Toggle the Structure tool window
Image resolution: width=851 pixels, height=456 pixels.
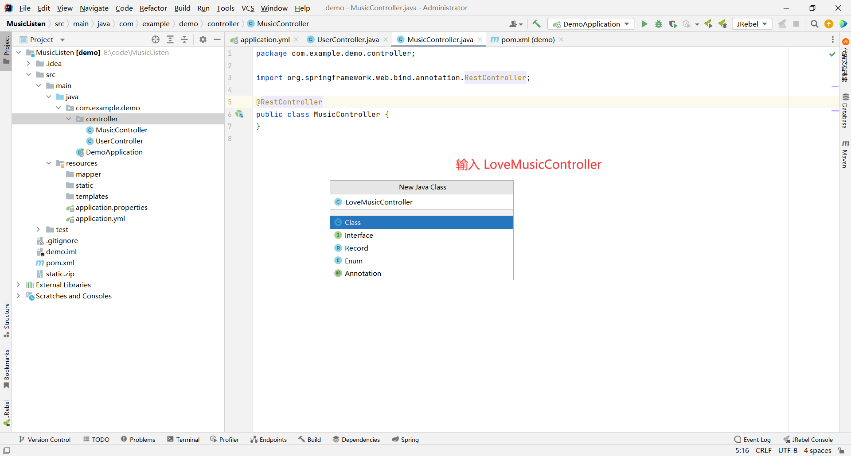coord(6,320)
